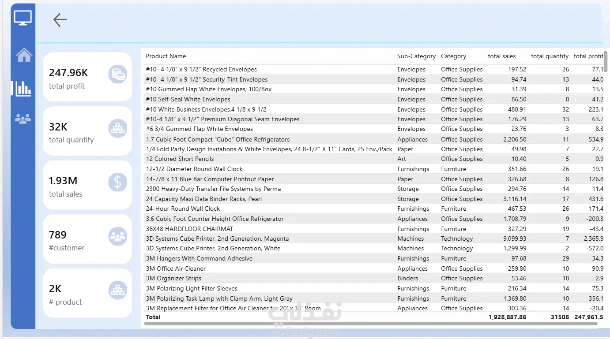Select '#6 3/4 Gummed Flap White Envelopes' row
Viewport: 610px width, 339px height.
click(374, 129)
